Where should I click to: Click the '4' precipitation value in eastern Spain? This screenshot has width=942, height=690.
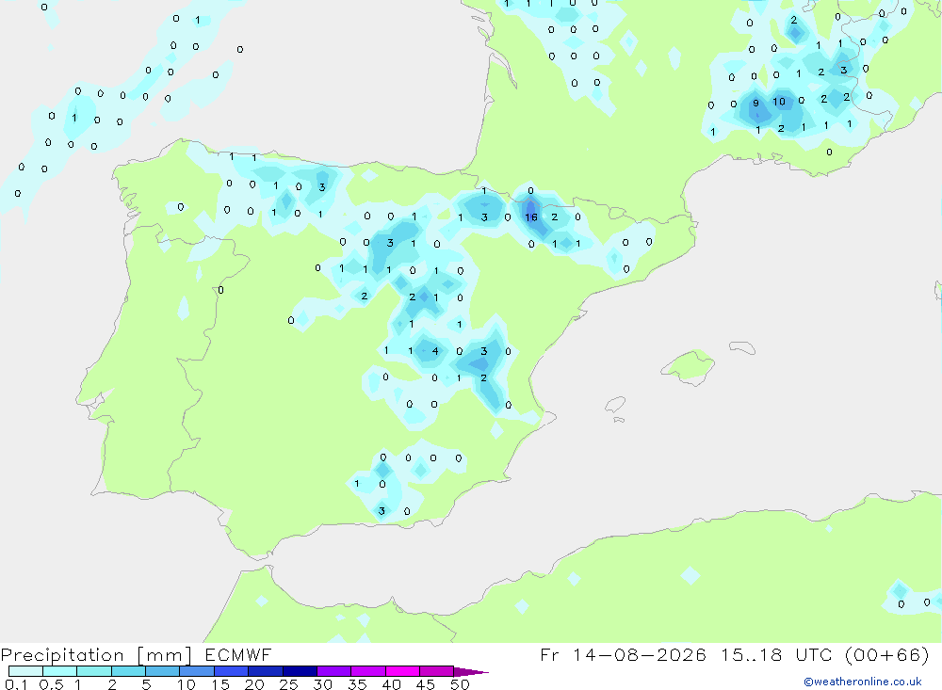(435, 351)
